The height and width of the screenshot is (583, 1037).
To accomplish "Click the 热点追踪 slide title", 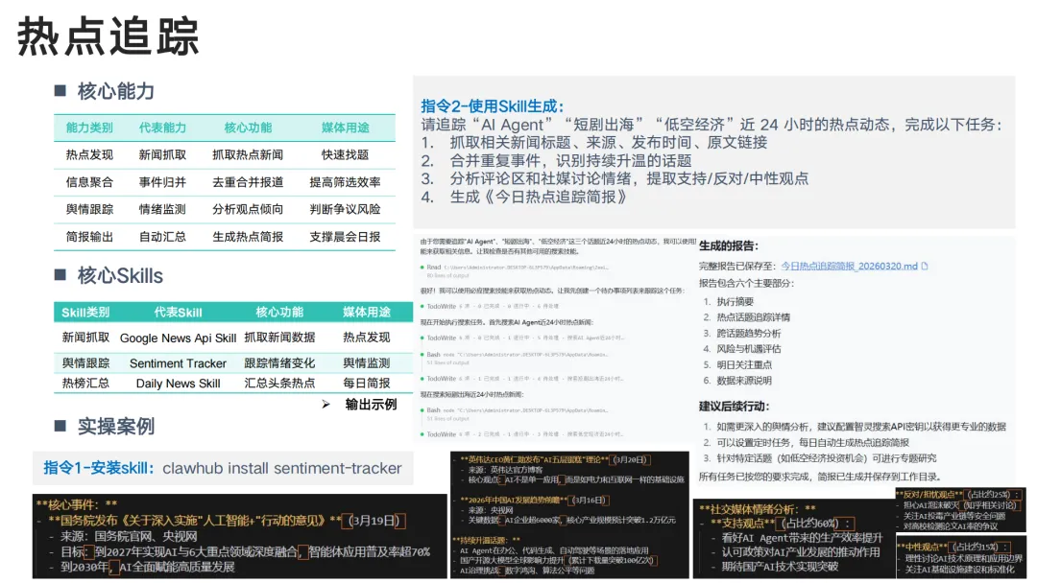I will click(108, 36).
